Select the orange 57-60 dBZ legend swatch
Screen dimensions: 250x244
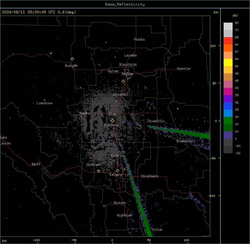(x=228, y=48)
